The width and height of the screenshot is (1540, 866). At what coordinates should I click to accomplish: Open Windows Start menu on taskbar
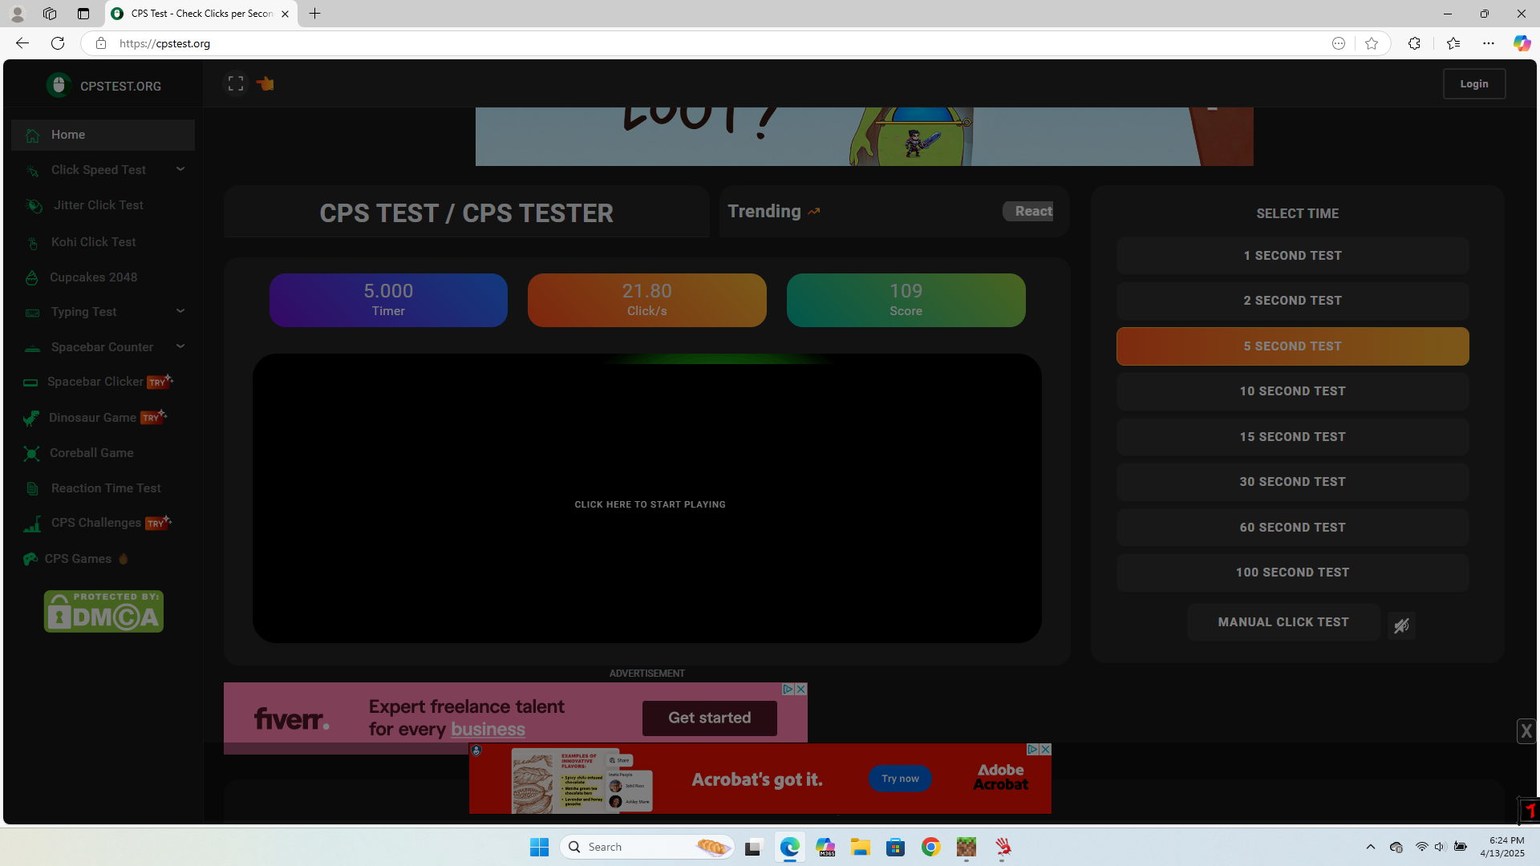coord(539,847)
